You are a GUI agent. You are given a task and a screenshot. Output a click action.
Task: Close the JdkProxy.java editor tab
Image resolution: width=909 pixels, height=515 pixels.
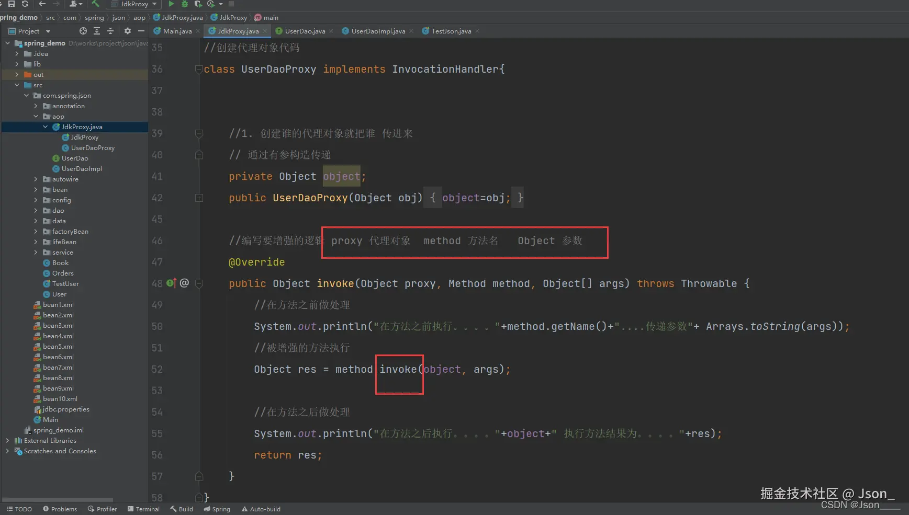point(265,31)
